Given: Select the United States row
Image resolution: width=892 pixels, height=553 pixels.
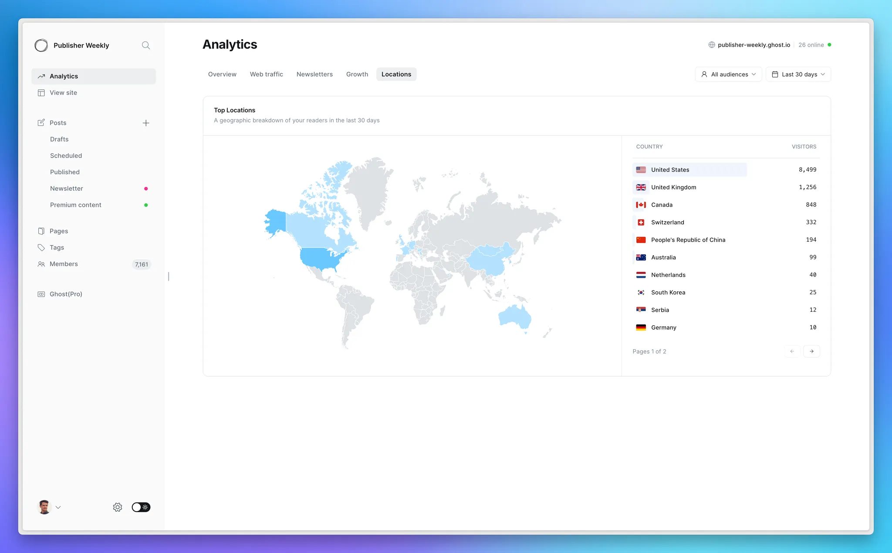Looking at the screenshot, I should [689, 170].
